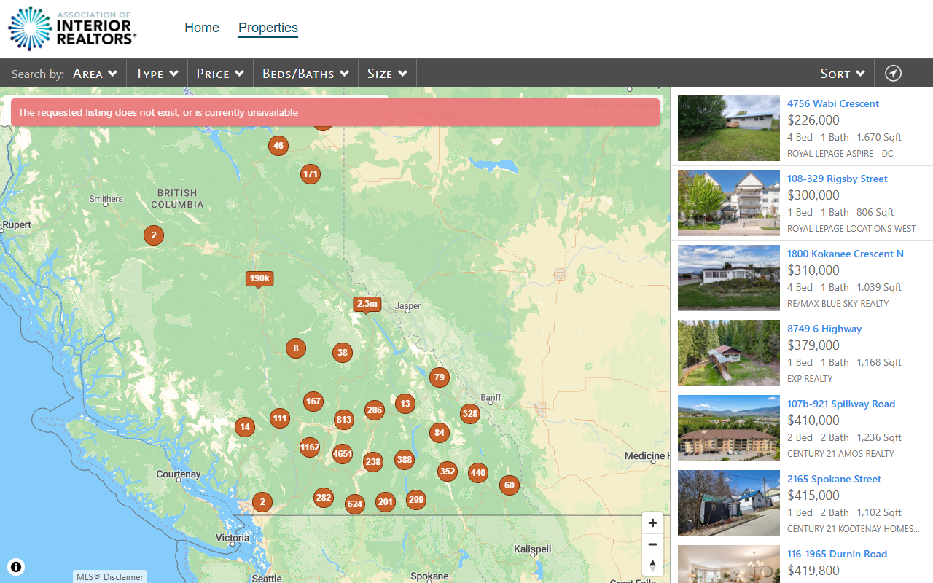Dismiss the red listing unavailable alert
Image resolution: width=933 pixels, height=583 pixels.
pos(335,112)
